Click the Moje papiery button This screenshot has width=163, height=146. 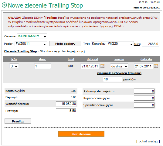[x=65, y=44]
